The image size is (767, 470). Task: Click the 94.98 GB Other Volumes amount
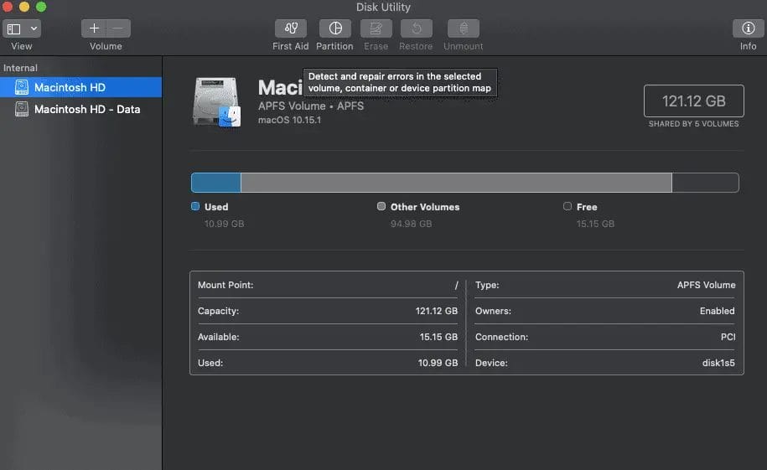(x=411, y=224)
